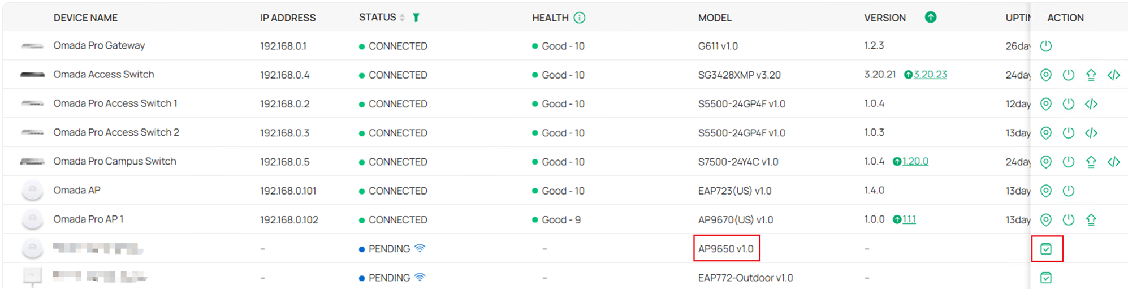This screenshot has height=289, width=1128.
Task: Open firmware version 3.20.23 link
Action: pos(930,75)
